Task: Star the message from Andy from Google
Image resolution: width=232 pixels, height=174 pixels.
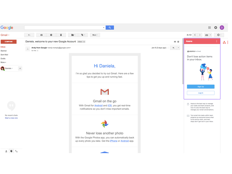Action: pos(168,48)
